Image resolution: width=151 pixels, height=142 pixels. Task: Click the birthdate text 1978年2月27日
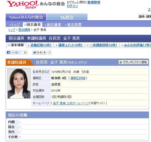61,72
